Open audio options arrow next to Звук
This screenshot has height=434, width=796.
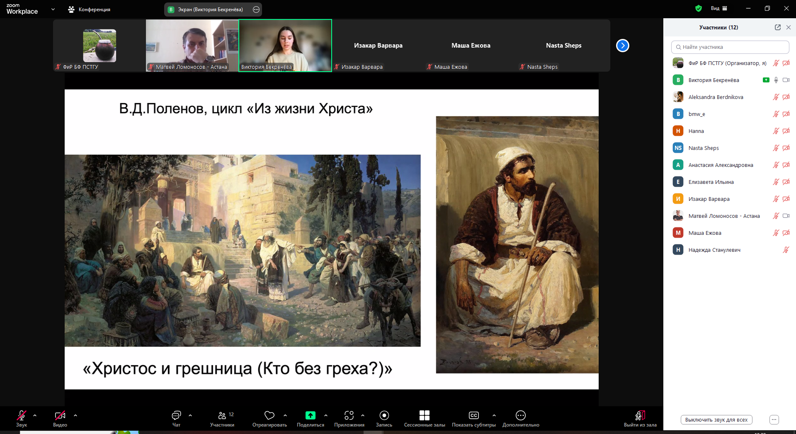(x=35, y=415)
